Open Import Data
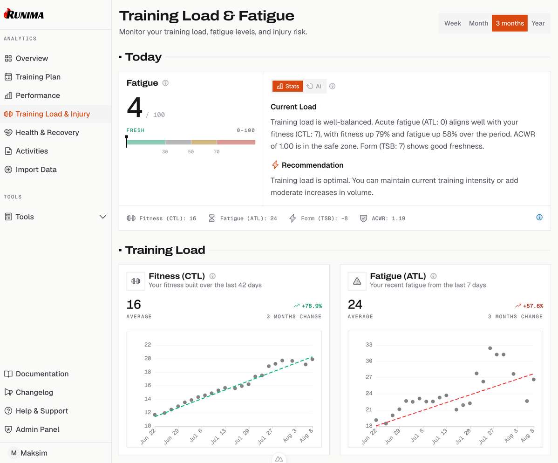Screen dimensions: 558x463 pos(55,170)
